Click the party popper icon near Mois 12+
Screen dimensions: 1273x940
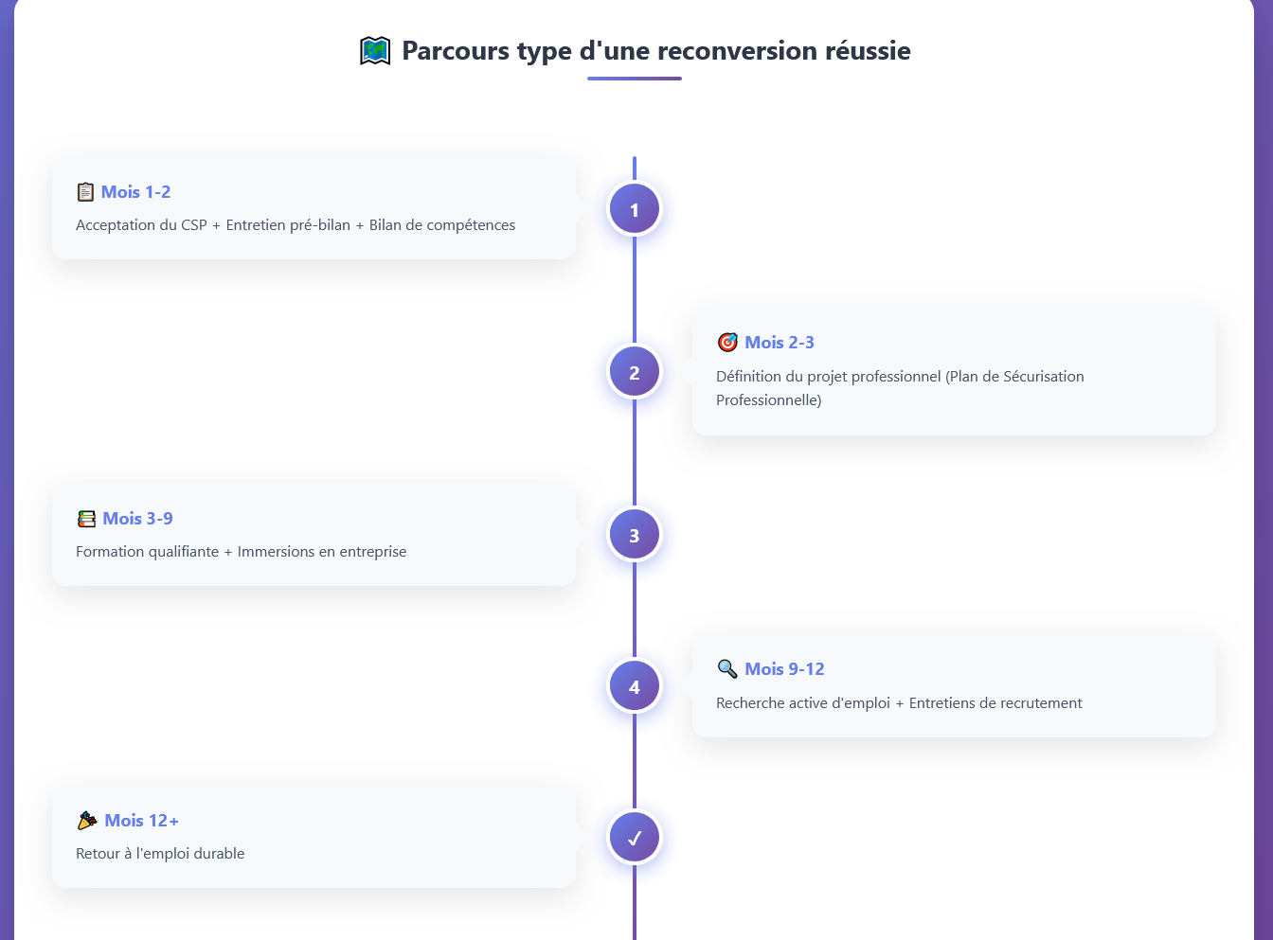pos(87,821)
